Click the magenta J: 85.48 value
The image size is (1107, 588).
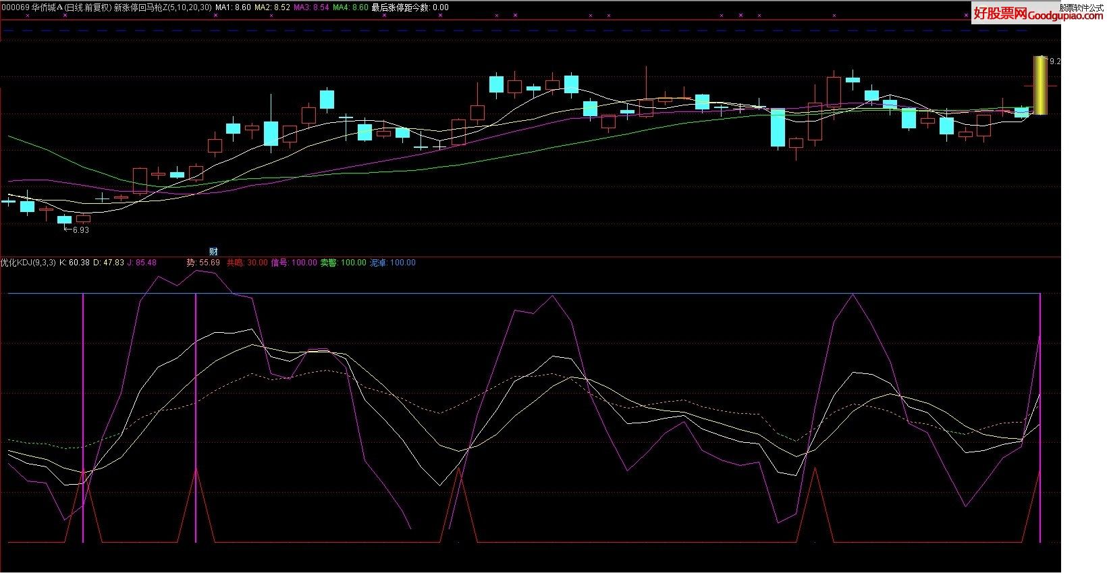tap(142, 263)
